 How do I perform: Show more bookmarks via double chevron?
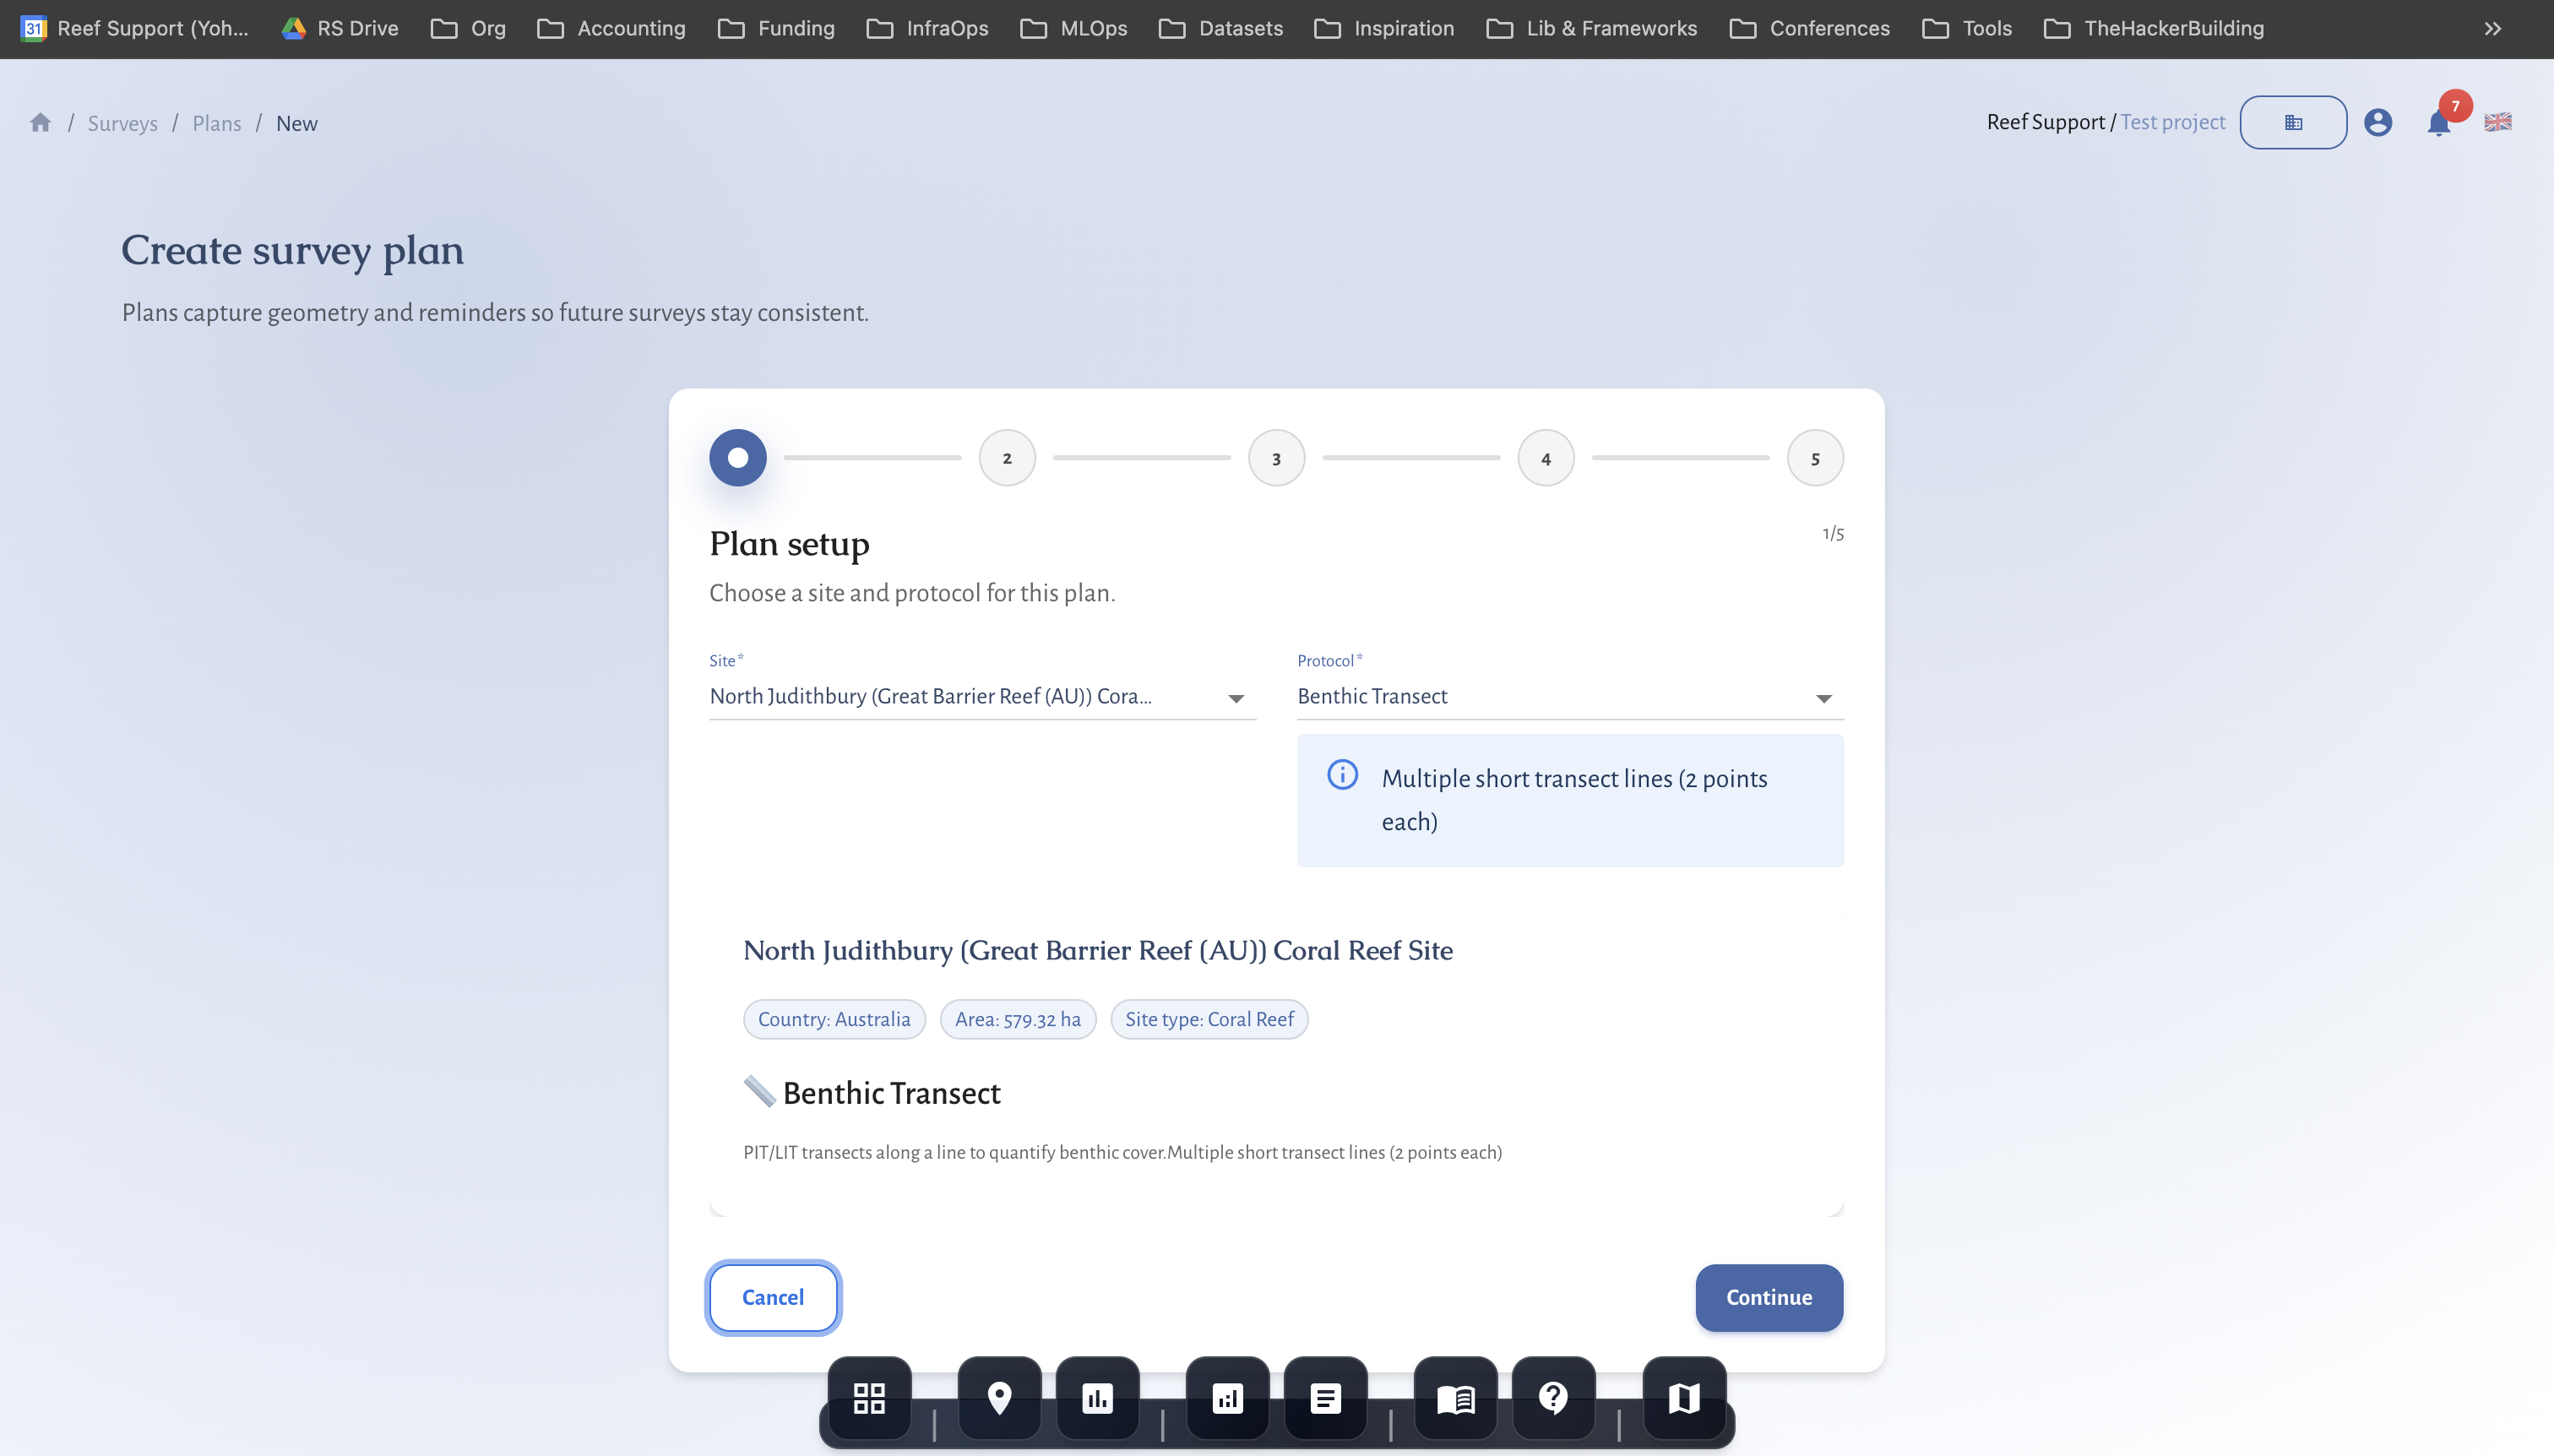[x=2492, y=28]
